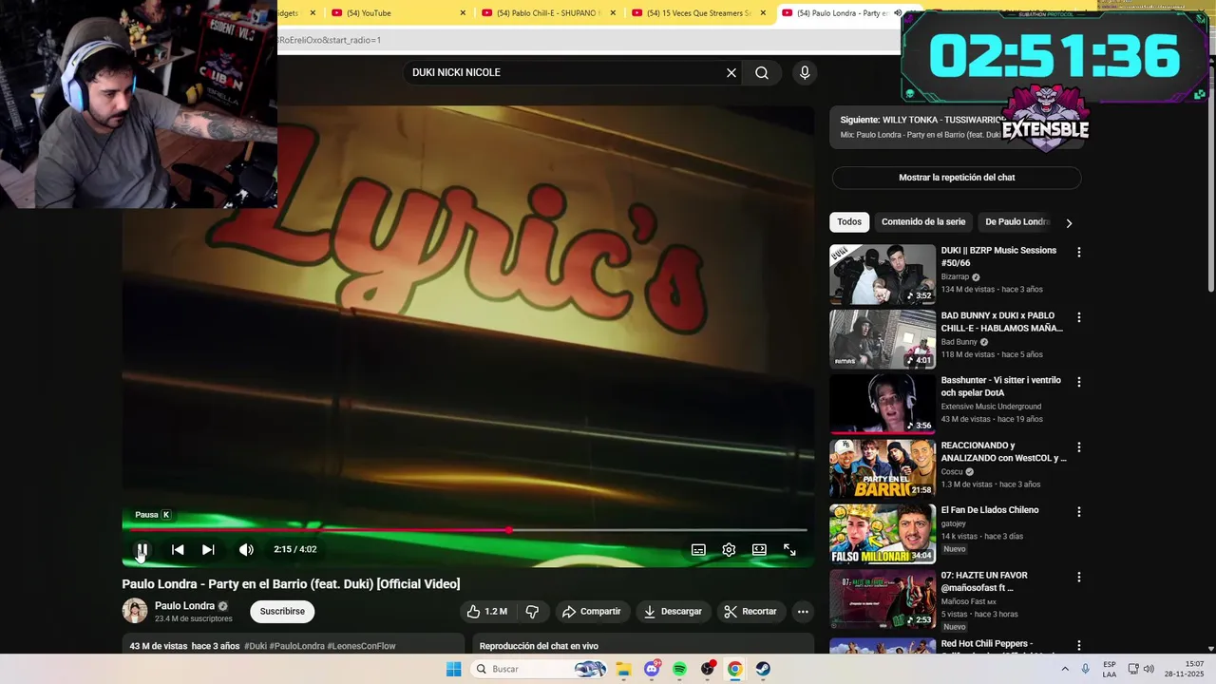Open Basshunter Vi sitter i ventrilo video
Image resolution: width=1216 pixels, height=684 pixels.
click(1000, 387)
